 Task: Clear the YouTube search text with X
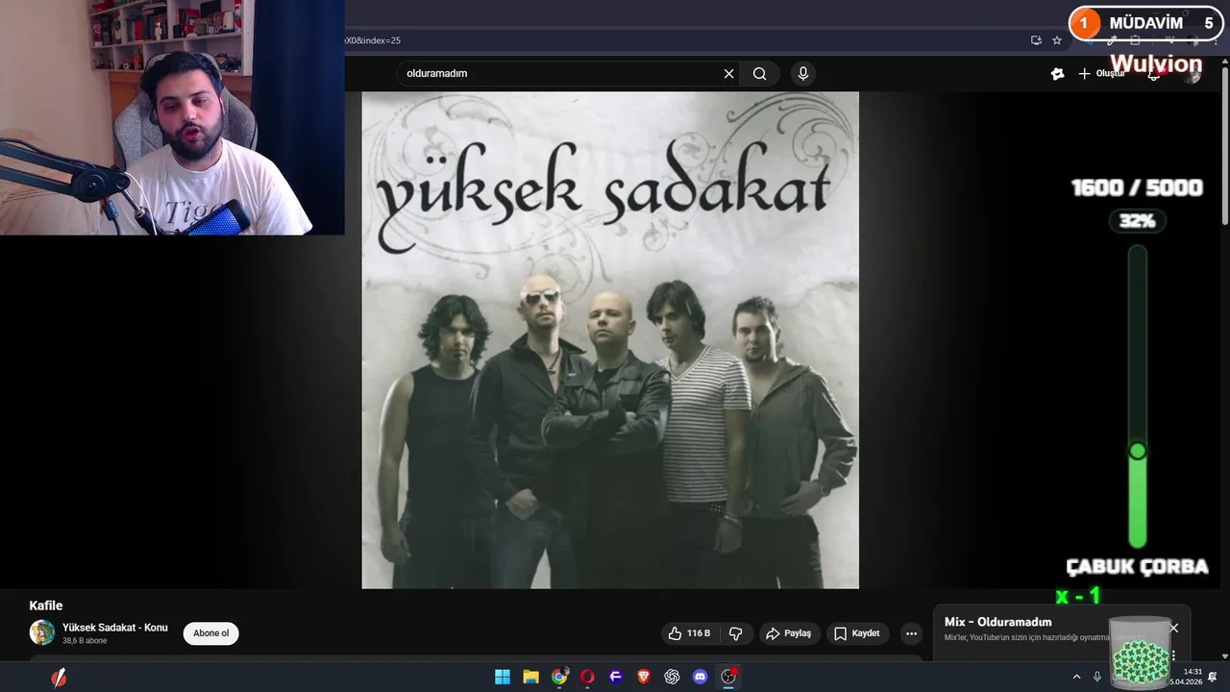(728, 74)
